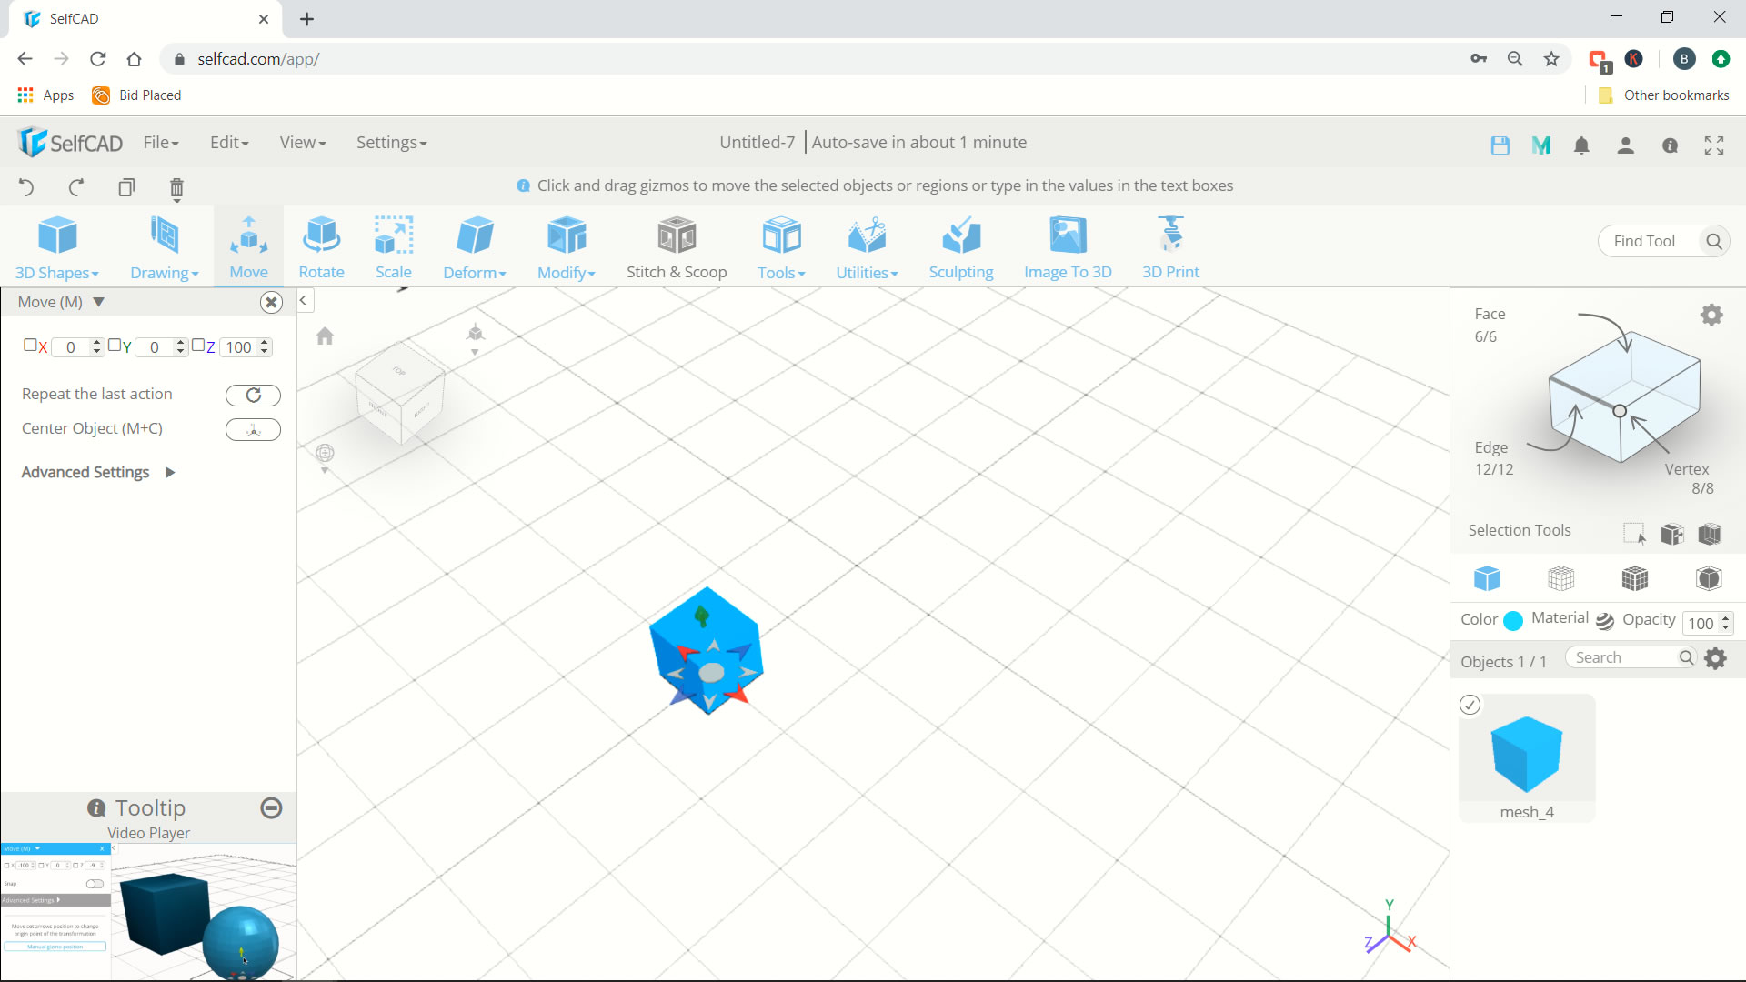
Task: Open the Settings menu
Action: coord(391,143)
